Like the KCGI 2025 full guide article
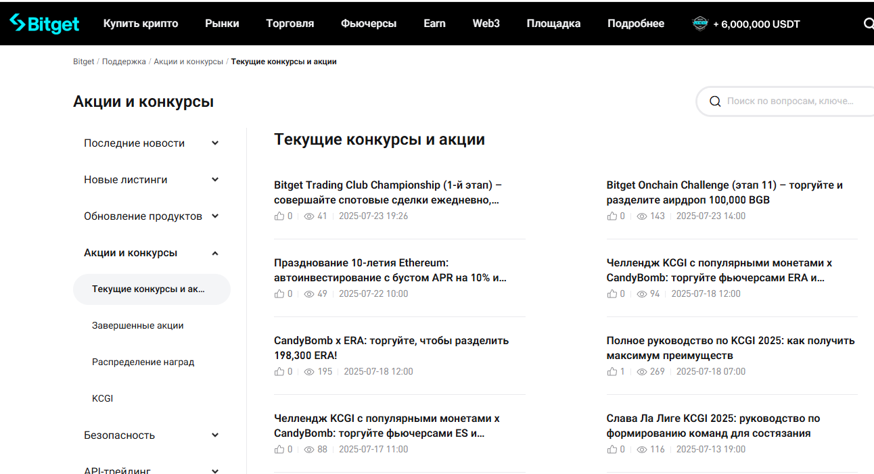Image resolution: width=874 pixels, height=474 pixels. tap(612, 372)
